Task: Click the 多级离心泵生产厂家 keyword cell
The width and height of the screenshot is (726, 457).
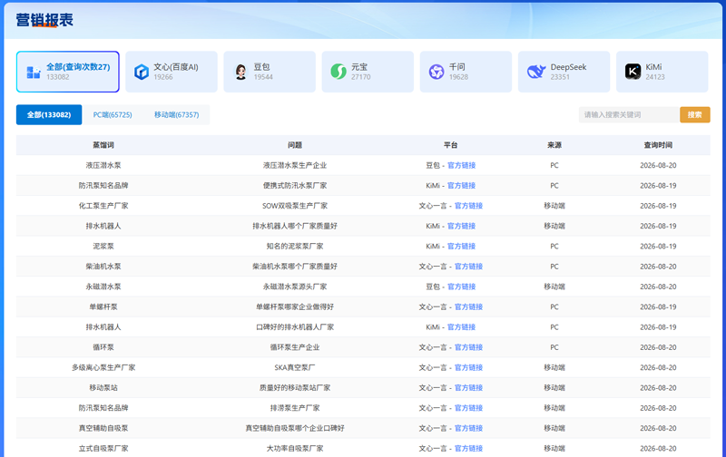Action: 103,367
